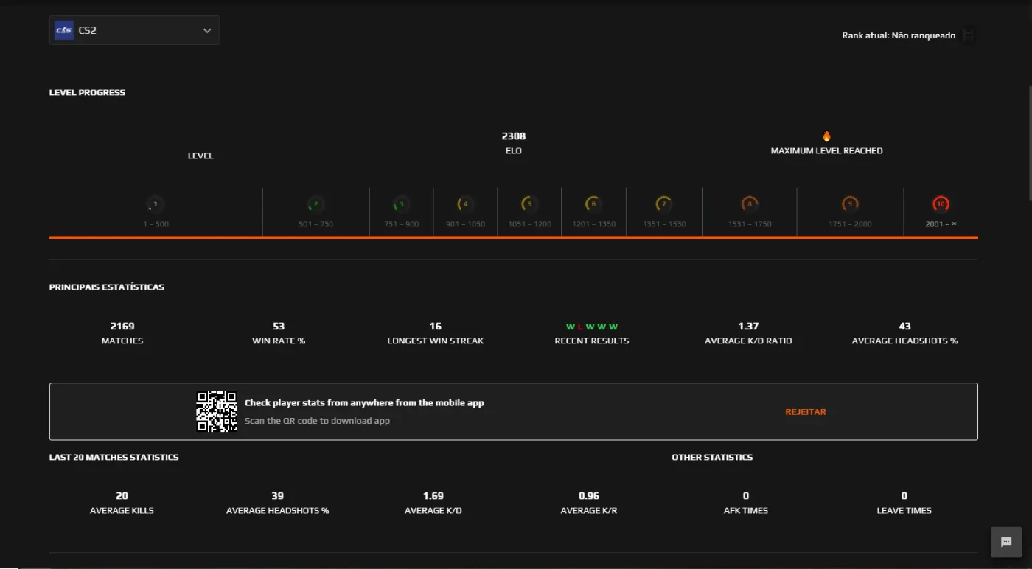Click the level 4 skill icon
Viewport: 1032px width, 569px height.
tap(465, 204)
